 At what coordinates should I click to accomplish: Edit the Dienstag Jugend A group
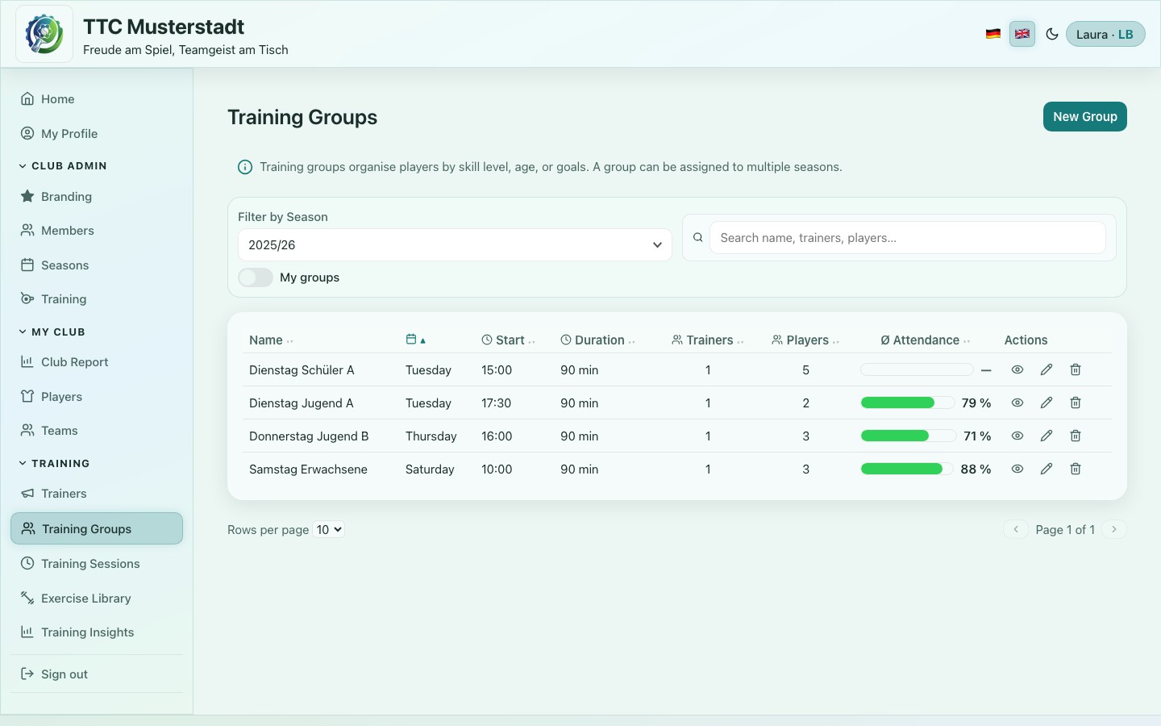click(x=1047, y=403)
